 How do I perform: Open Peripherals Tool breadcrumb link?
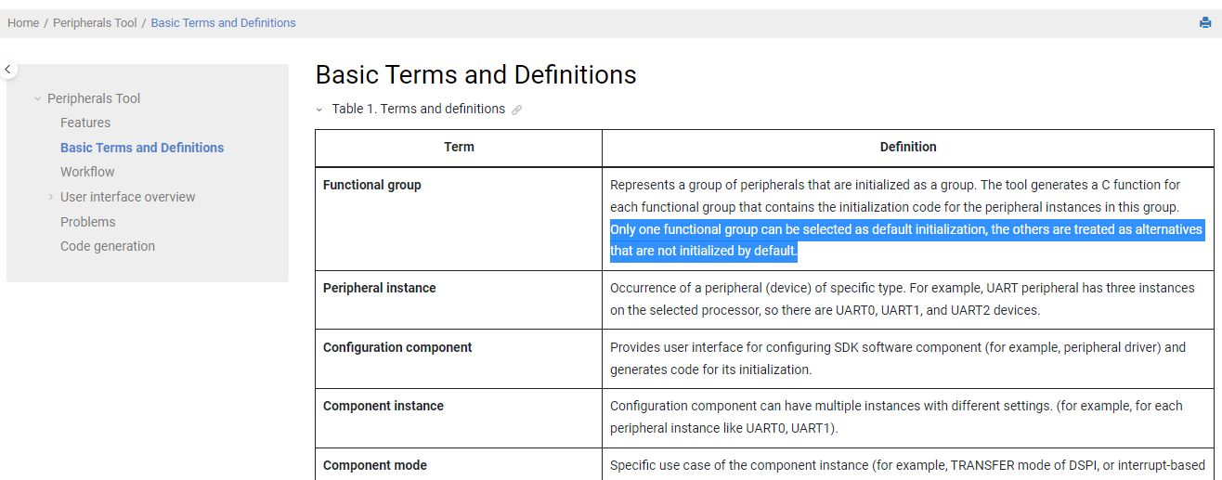tap(95, 23)
